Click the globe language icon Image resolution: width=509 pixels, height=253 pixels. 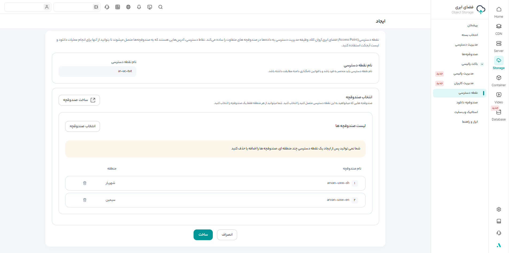tap(128, 7)
